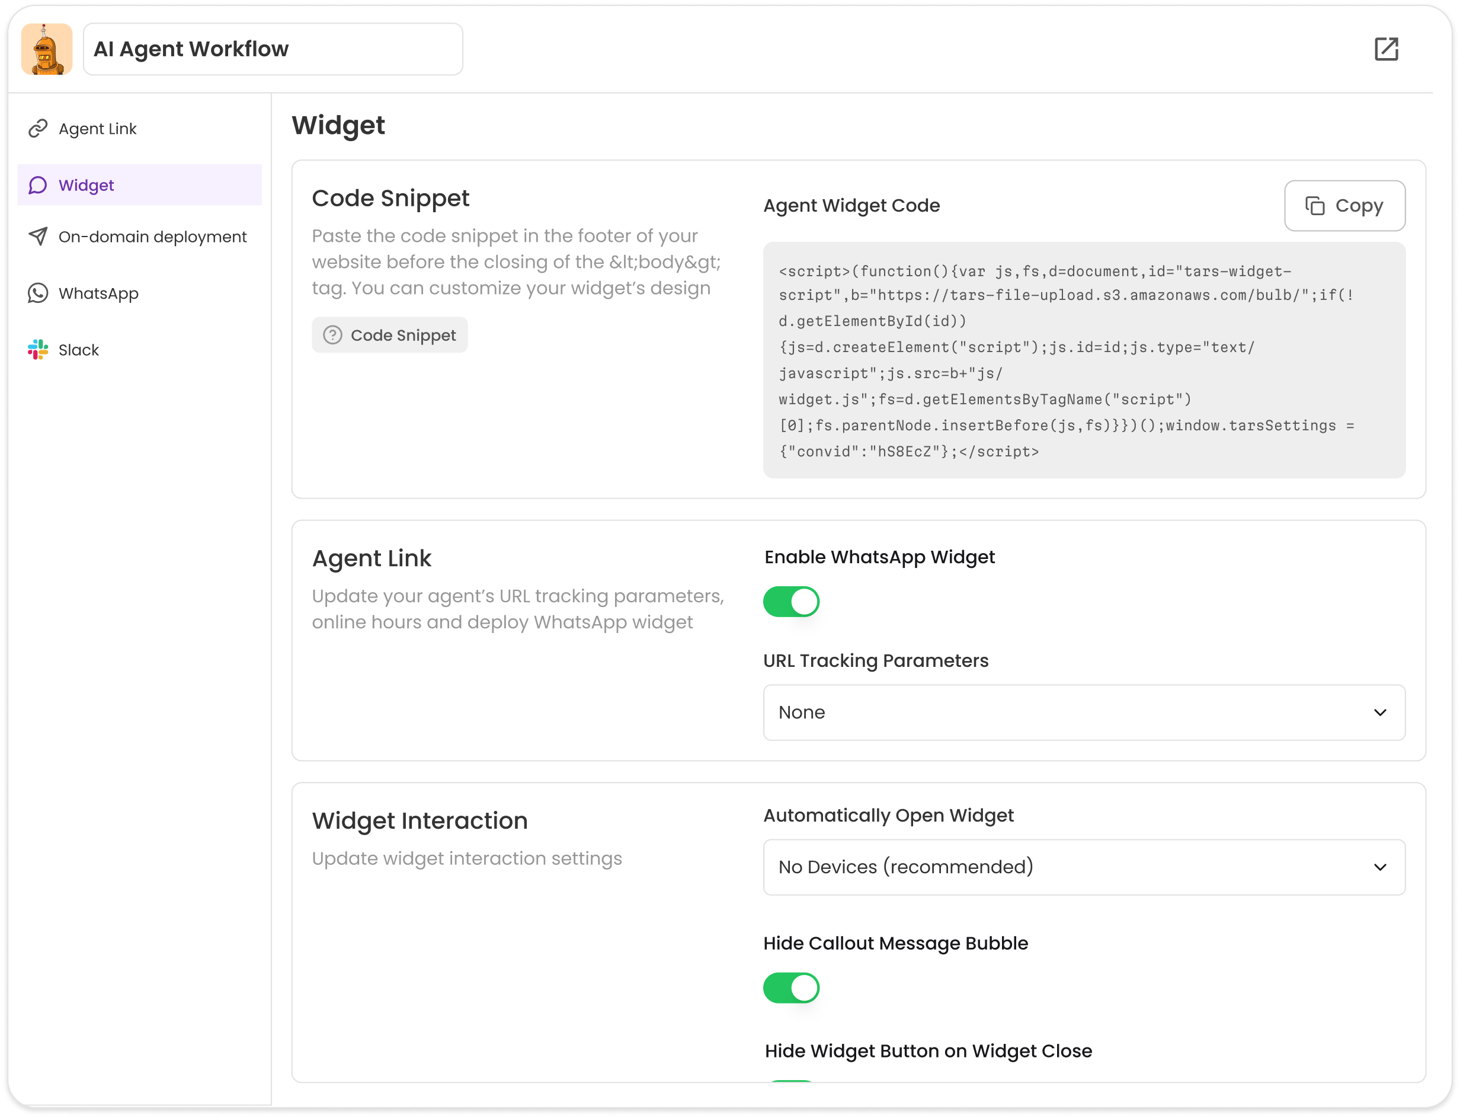Open the URL Tracking Parameters dropdown
Image resolution: width=1460 pixels, height=1118 pixels.
(1084, 712)
